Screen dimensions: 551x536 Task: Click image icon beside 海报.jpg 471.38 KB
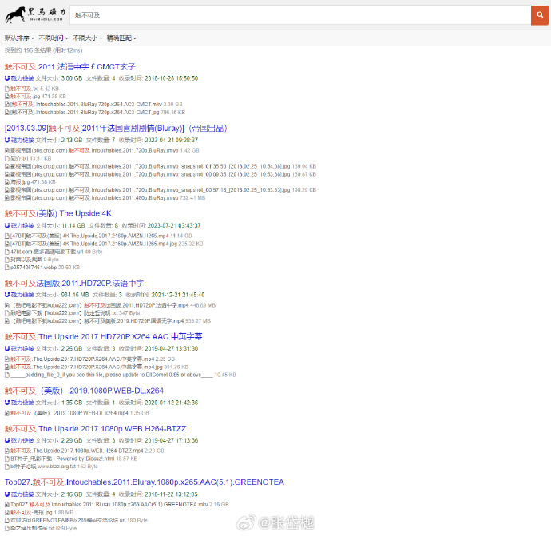coord(7,182)
